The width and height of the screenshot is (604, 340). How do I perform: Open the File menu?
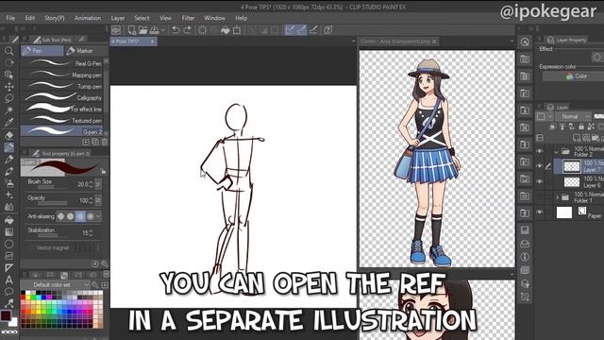point(10,18)
